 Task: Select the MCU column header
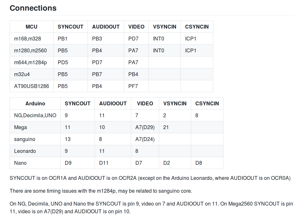tap(31, 27)
